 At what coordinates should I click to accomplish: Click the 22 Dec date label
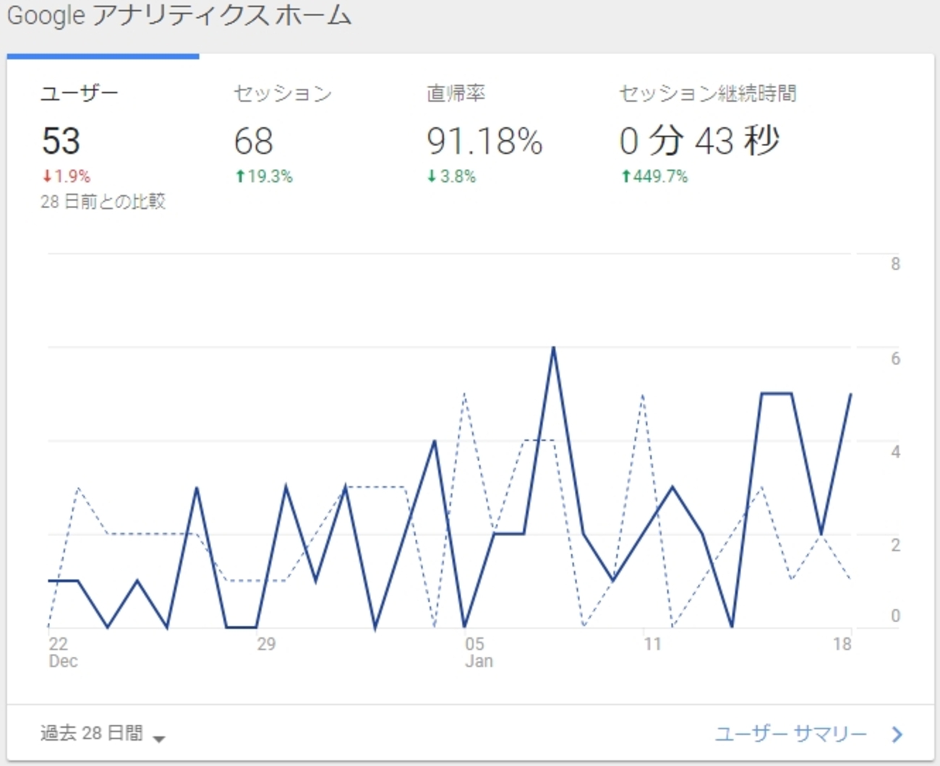click(x=63, y=653)
